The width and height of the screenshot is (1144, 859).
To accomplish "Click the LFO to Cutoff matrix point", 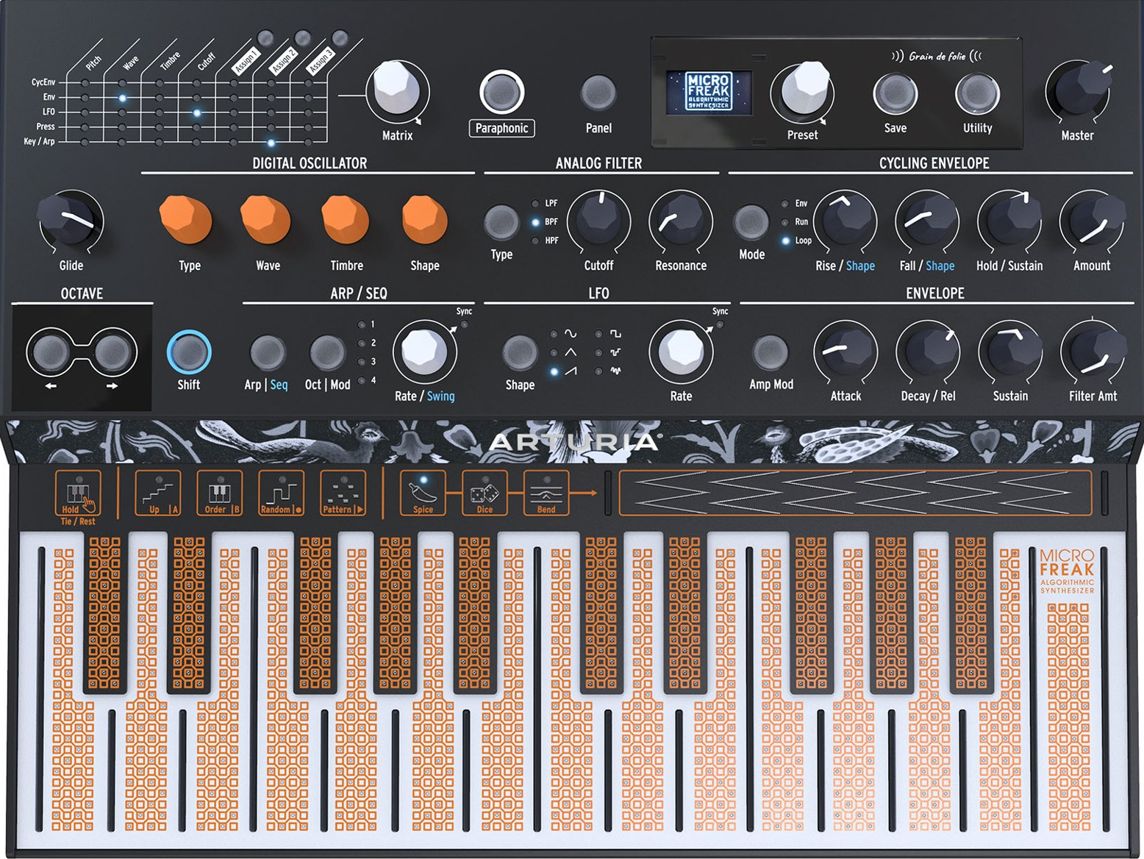I will pyautogui.click(x=197, y=113).
